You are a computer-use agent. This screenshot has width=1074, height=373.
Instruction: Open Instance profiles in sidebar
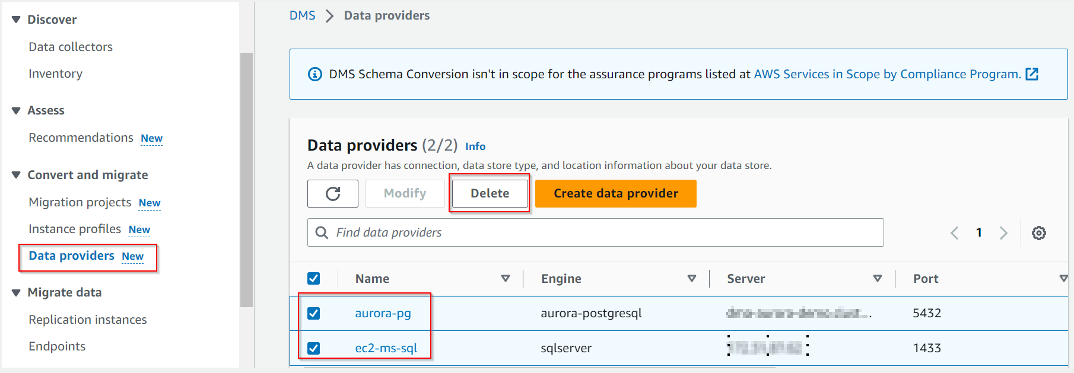pyautogui.click(x=75, y=229)
